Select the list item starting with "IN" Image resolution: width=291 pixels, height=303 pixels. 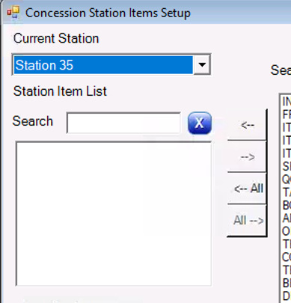tap(287, 102)
